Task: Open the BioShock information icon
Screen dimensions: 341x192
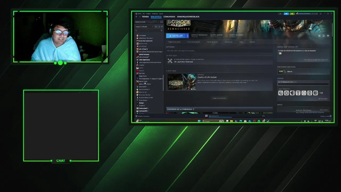Action: coord(324,36)
